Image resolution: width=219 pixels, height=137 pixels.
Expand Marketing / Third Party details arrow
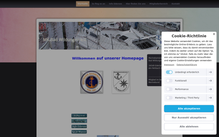click(210, 98)
